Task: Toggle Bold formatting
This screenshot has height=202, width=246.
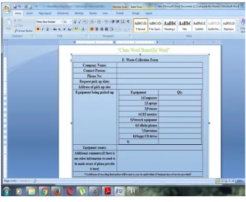Action: (x=38, y=29)
